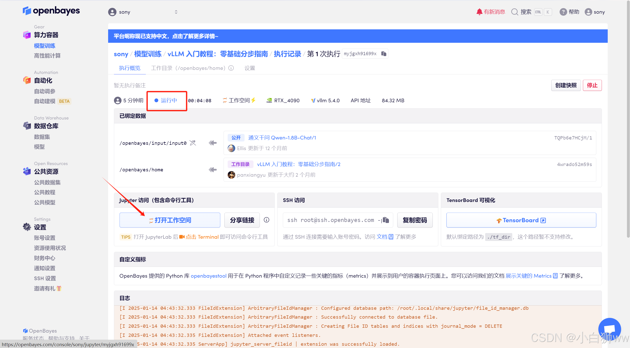Click the 创建快照 button
The height and width of the screenshot is (348, 630).
point(565,85)
